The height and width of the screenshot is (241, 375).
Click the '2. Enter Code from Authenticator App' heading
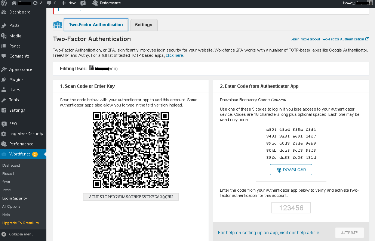coord(259,86)
